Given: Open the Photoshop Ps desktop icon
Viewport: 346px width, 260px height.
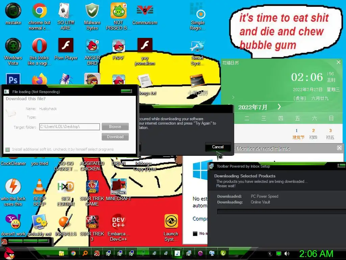Looking at the screenshot, I should tap(13, 79).
